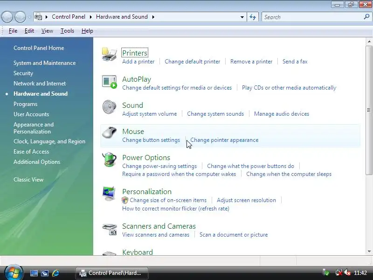Click Play CDs or other media automatically

tap(289, 88)
